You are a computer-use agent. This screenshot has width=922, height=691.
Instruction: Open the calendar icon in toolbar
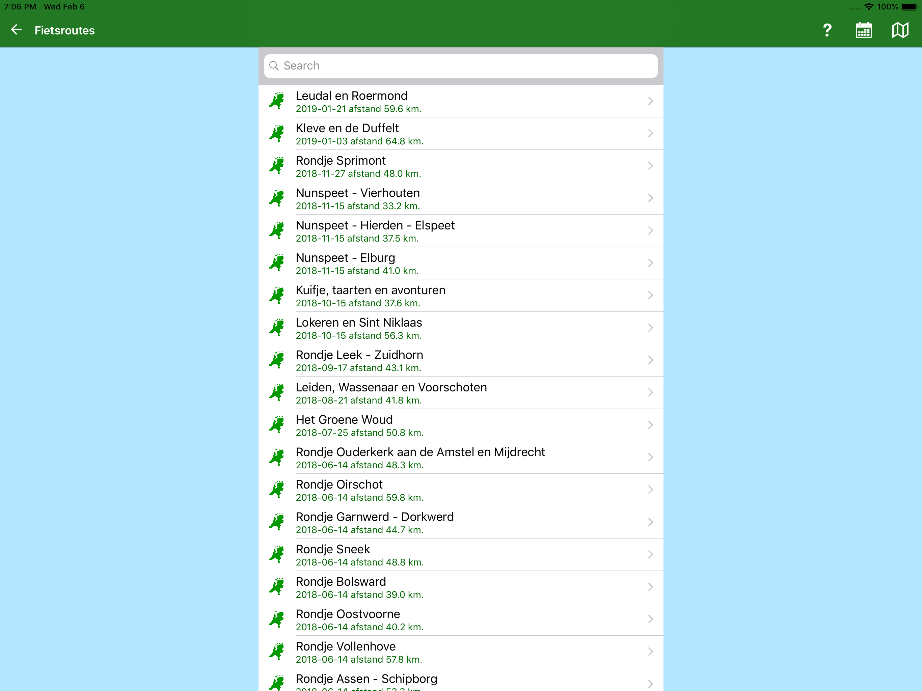pyautogui.click(x=863, y=30)
